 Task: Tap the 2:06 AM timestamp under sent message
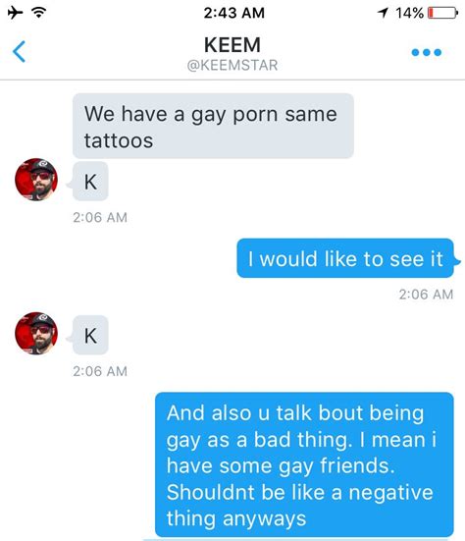click(426, 295)
